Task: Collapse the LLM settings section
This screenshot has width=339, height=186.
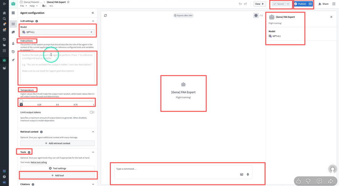Action: click(x=93, y=21)
